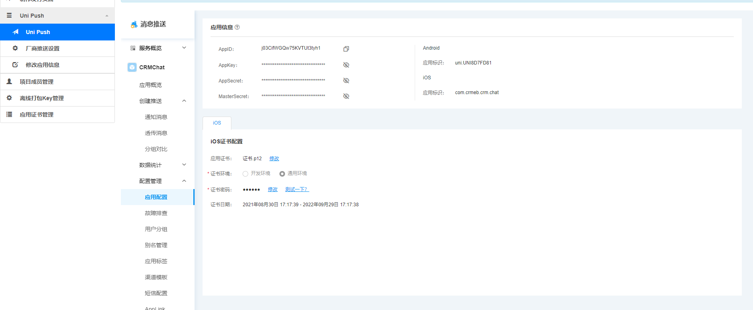
Task: Click the certificate date range text
Action: tap(301, 205)
